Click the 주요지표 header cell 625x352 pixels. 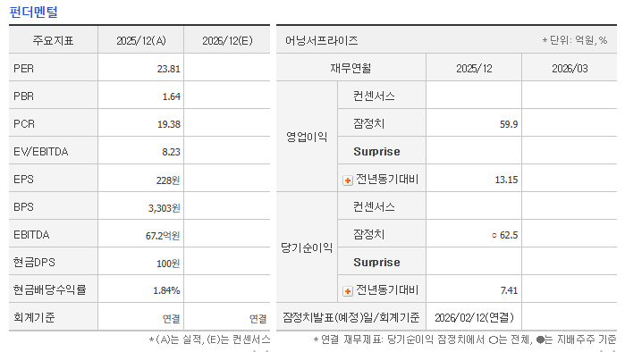[53, 40]
